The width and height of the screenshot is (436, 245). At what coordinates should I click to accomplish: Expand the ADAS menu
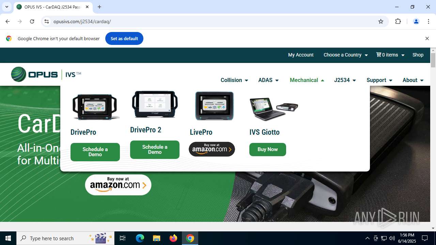(x=268, y=80)
